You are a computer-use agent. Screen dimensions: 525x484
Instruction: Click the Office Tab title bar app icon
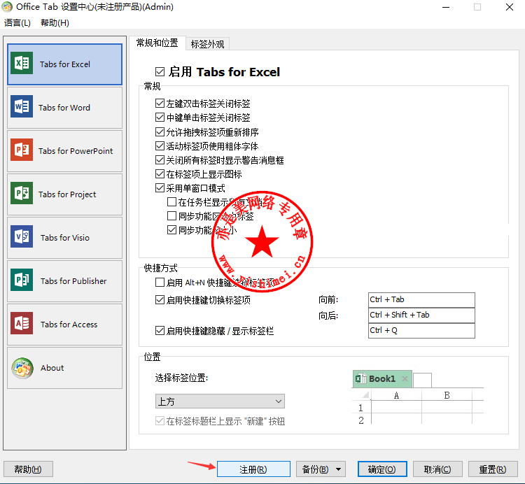7,7
